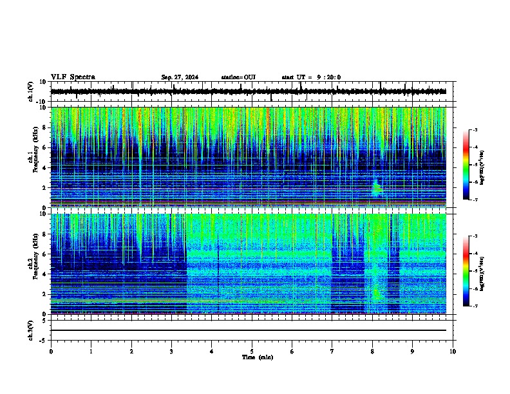Click the ch.1 PSD color bar

pyautogui.click(x=466, y=165)
